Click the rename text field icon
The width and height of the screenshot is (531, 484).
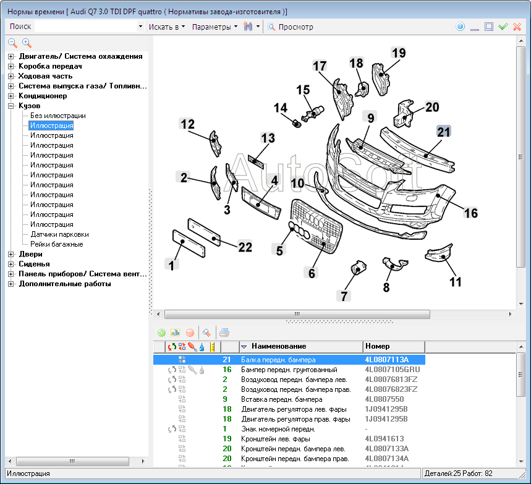pyautogui.click(x=175, y=333)
